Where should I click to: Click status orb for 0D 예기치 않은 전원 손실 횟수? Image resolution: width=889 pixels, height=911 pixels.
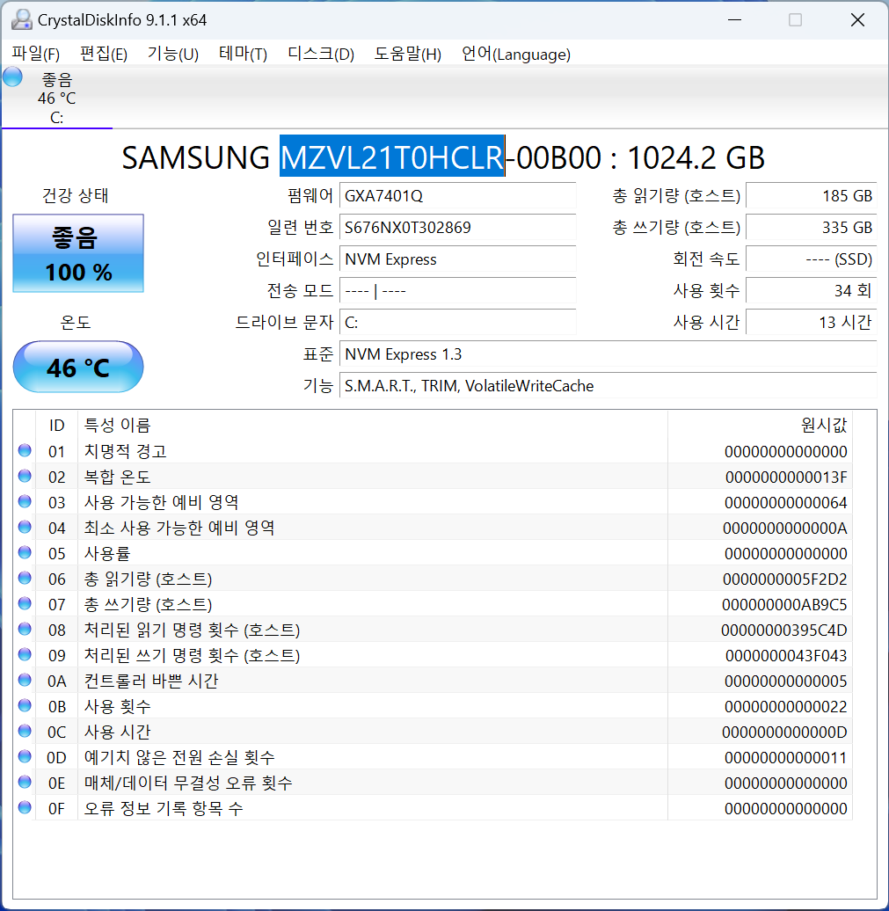25,756
